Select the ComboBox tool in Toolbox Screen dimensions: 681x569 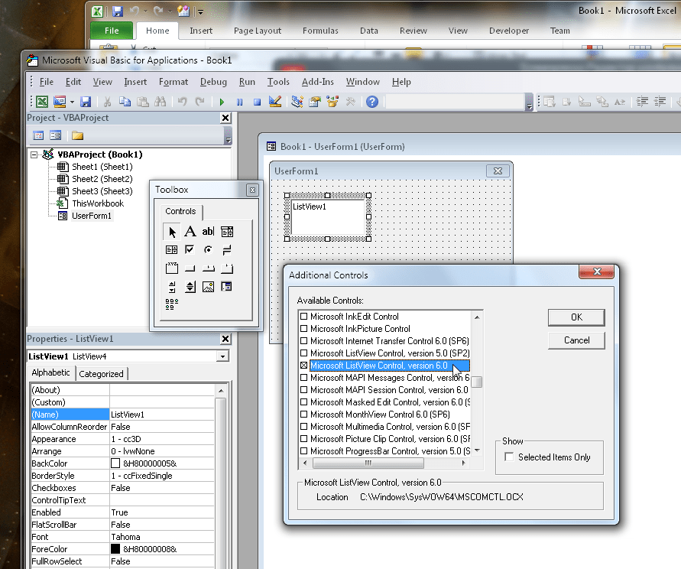pos(227,231)
